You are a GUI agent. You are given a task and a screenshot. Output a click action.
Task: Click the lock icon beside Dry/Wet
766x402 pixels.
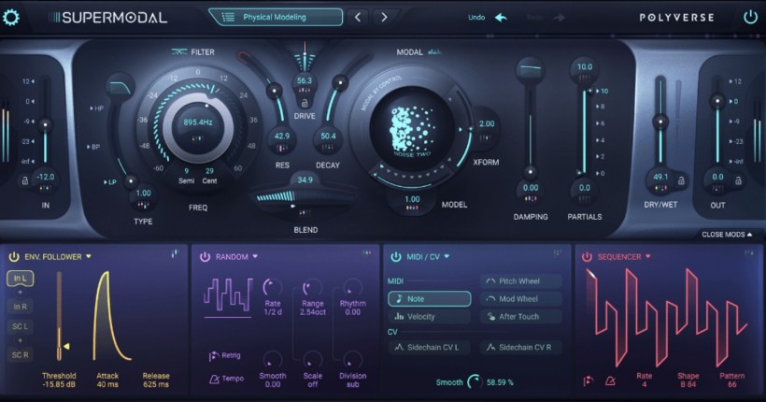click(683, 179)
